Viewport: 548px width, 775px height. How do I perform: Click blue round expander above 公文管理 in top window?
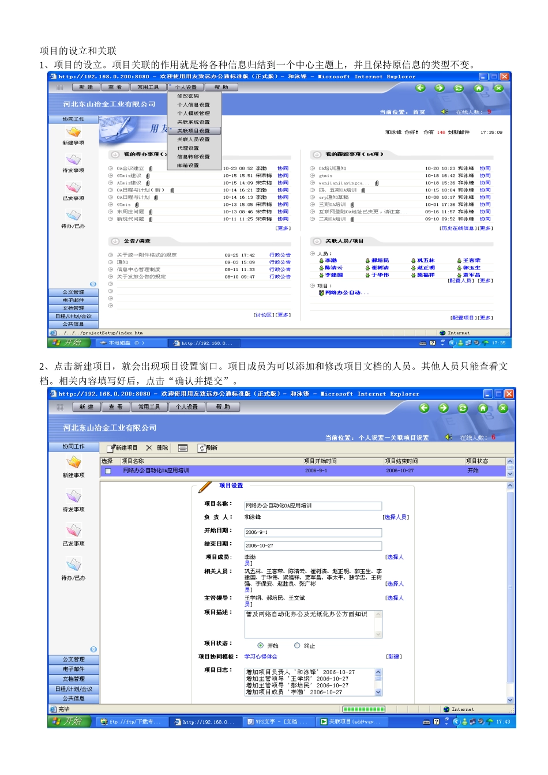93,284
